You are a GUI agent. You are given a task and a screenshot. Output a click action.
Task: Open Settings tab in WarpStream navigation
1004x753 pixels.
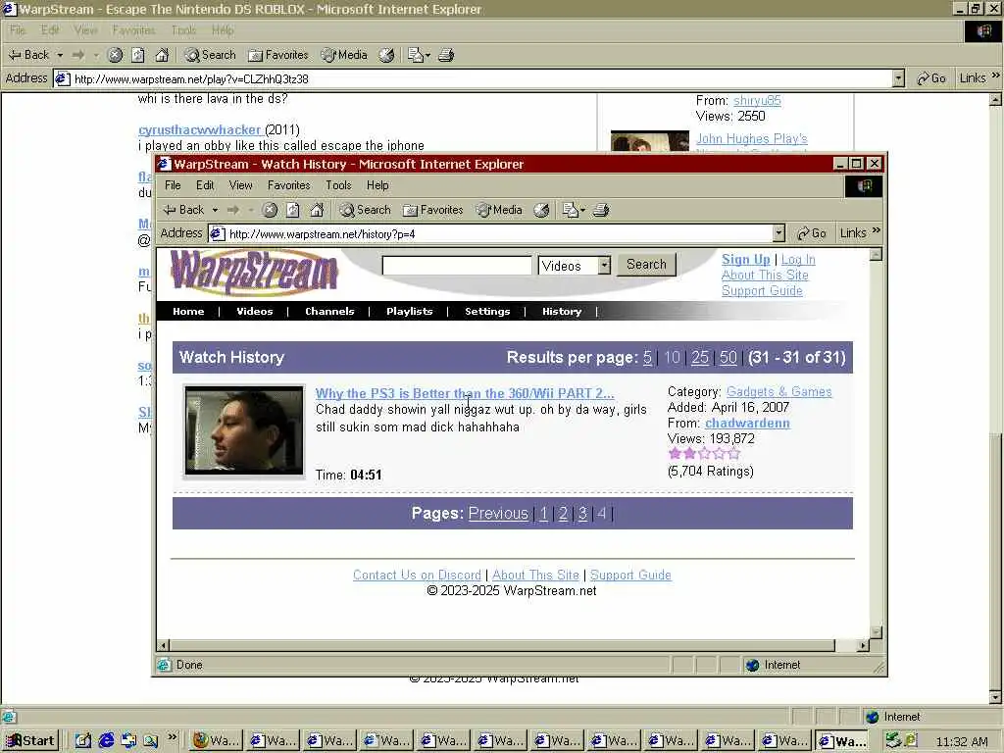(x=487, y=311)
